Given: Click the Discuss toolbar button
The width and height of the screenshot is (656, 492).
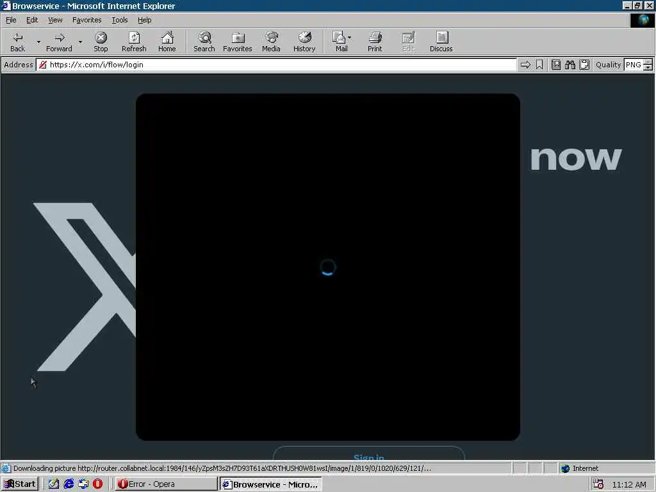Looking at the screenshot, I should (x=441, y=42).
